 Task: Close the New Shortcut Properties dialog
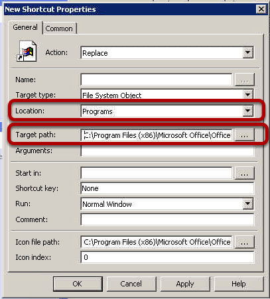pyautogui.click(x=261, y=9)
